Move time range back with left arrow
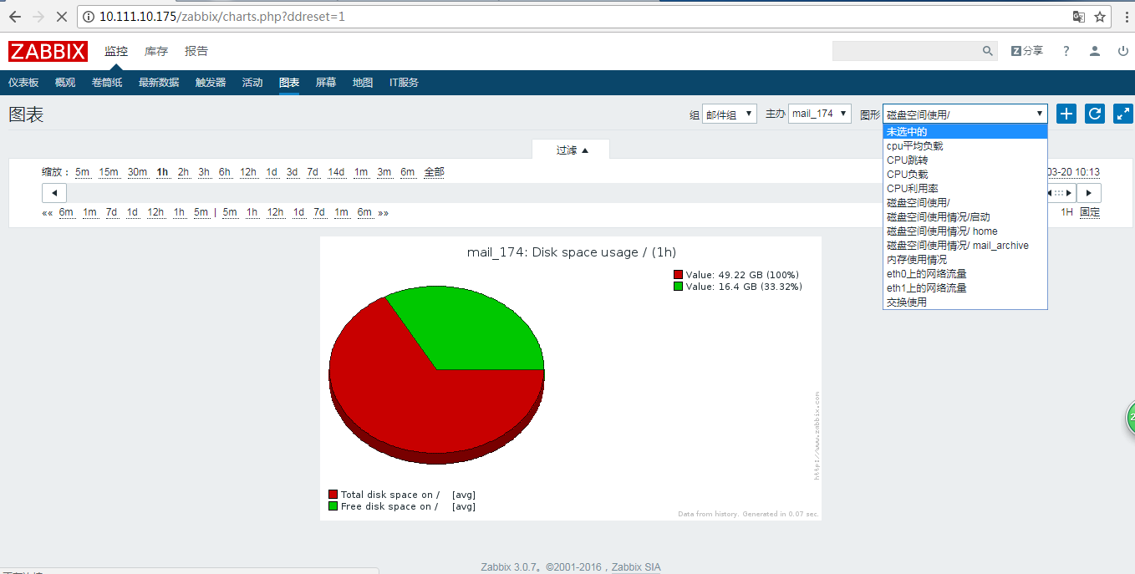The width and height of the screenshot is (1135, 574). pos(54,193)
